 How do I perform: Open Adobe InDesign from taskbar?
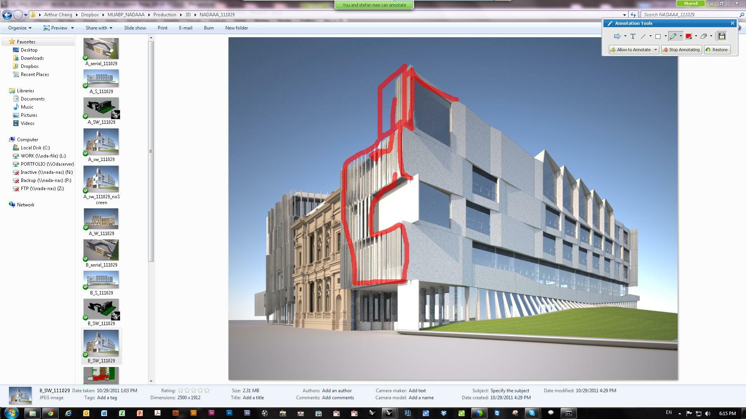coord(211,413)
